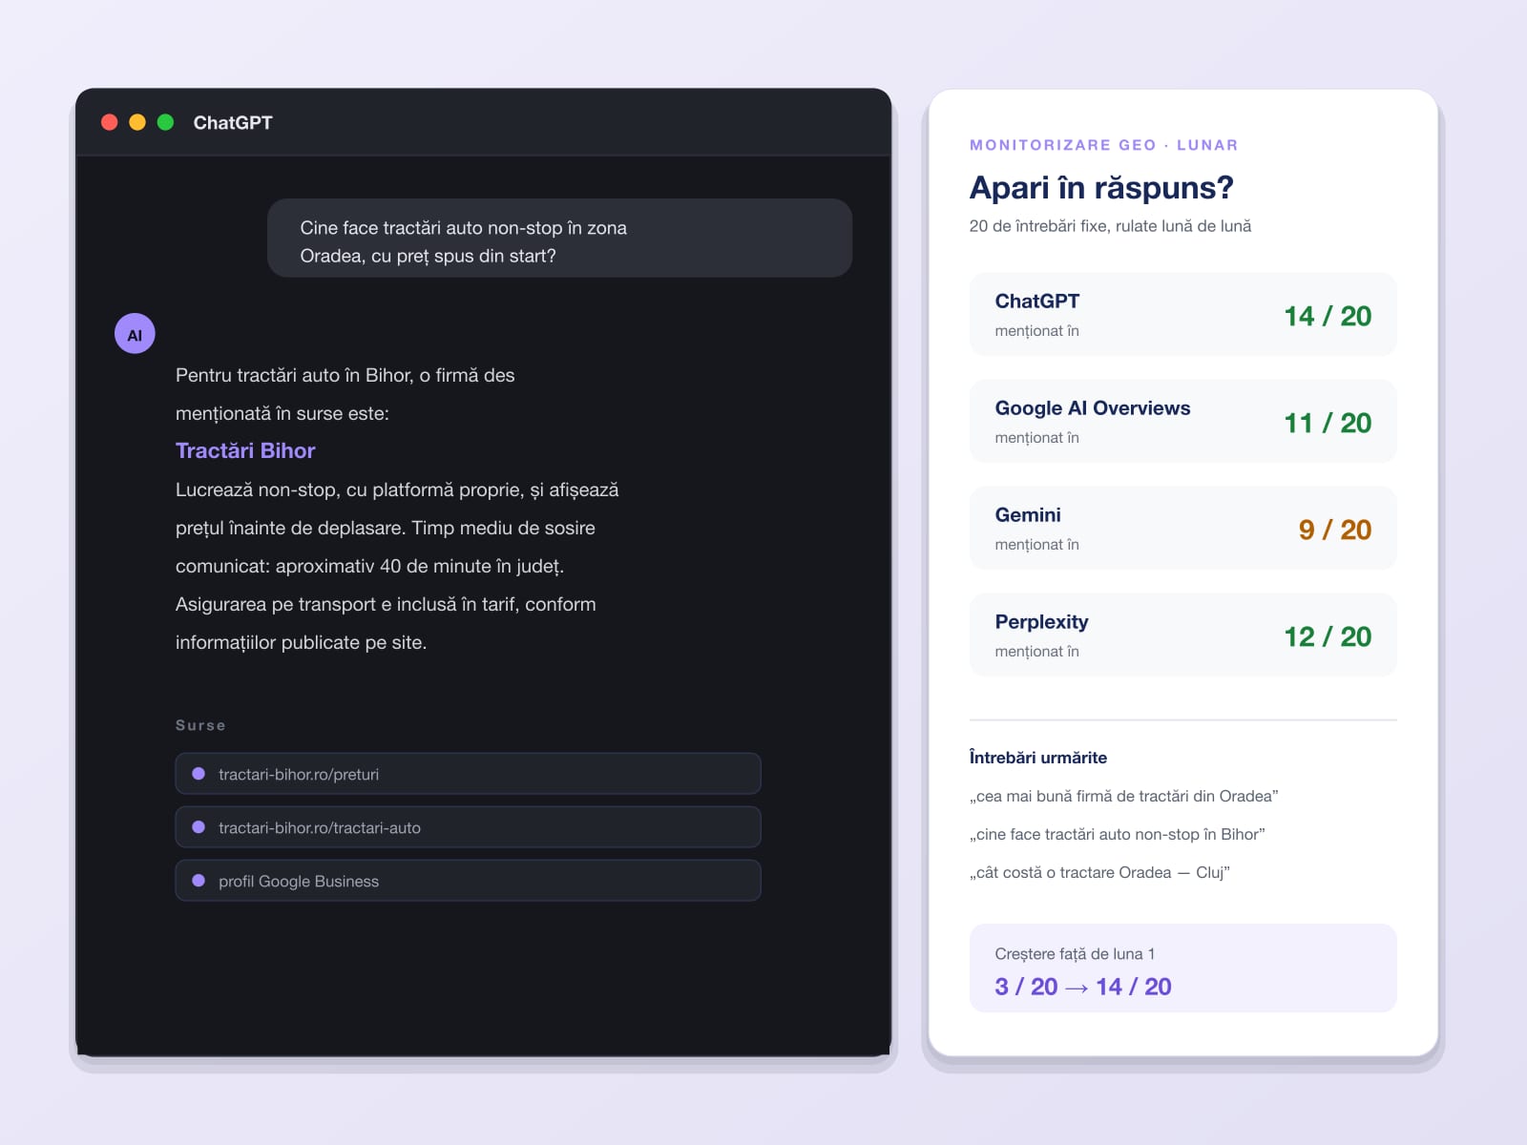Open the profil Google Business source
The image size is (1527, 1145).
468,881
